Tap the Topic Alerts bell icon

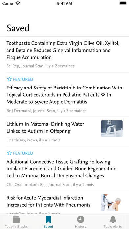(x=113, y=219)
